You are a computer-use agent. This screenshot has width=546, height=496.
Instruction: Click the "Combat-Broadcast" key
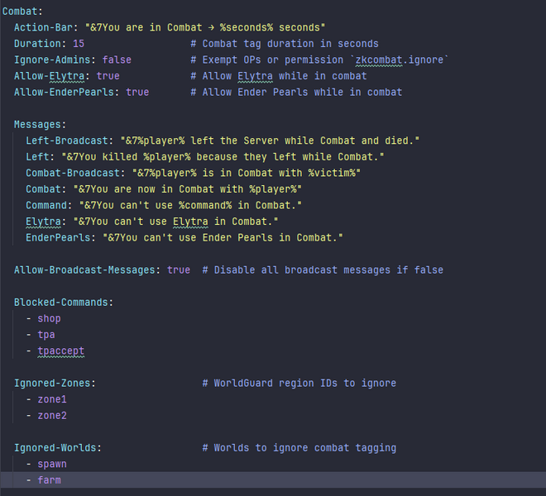(x=73, y=173)
